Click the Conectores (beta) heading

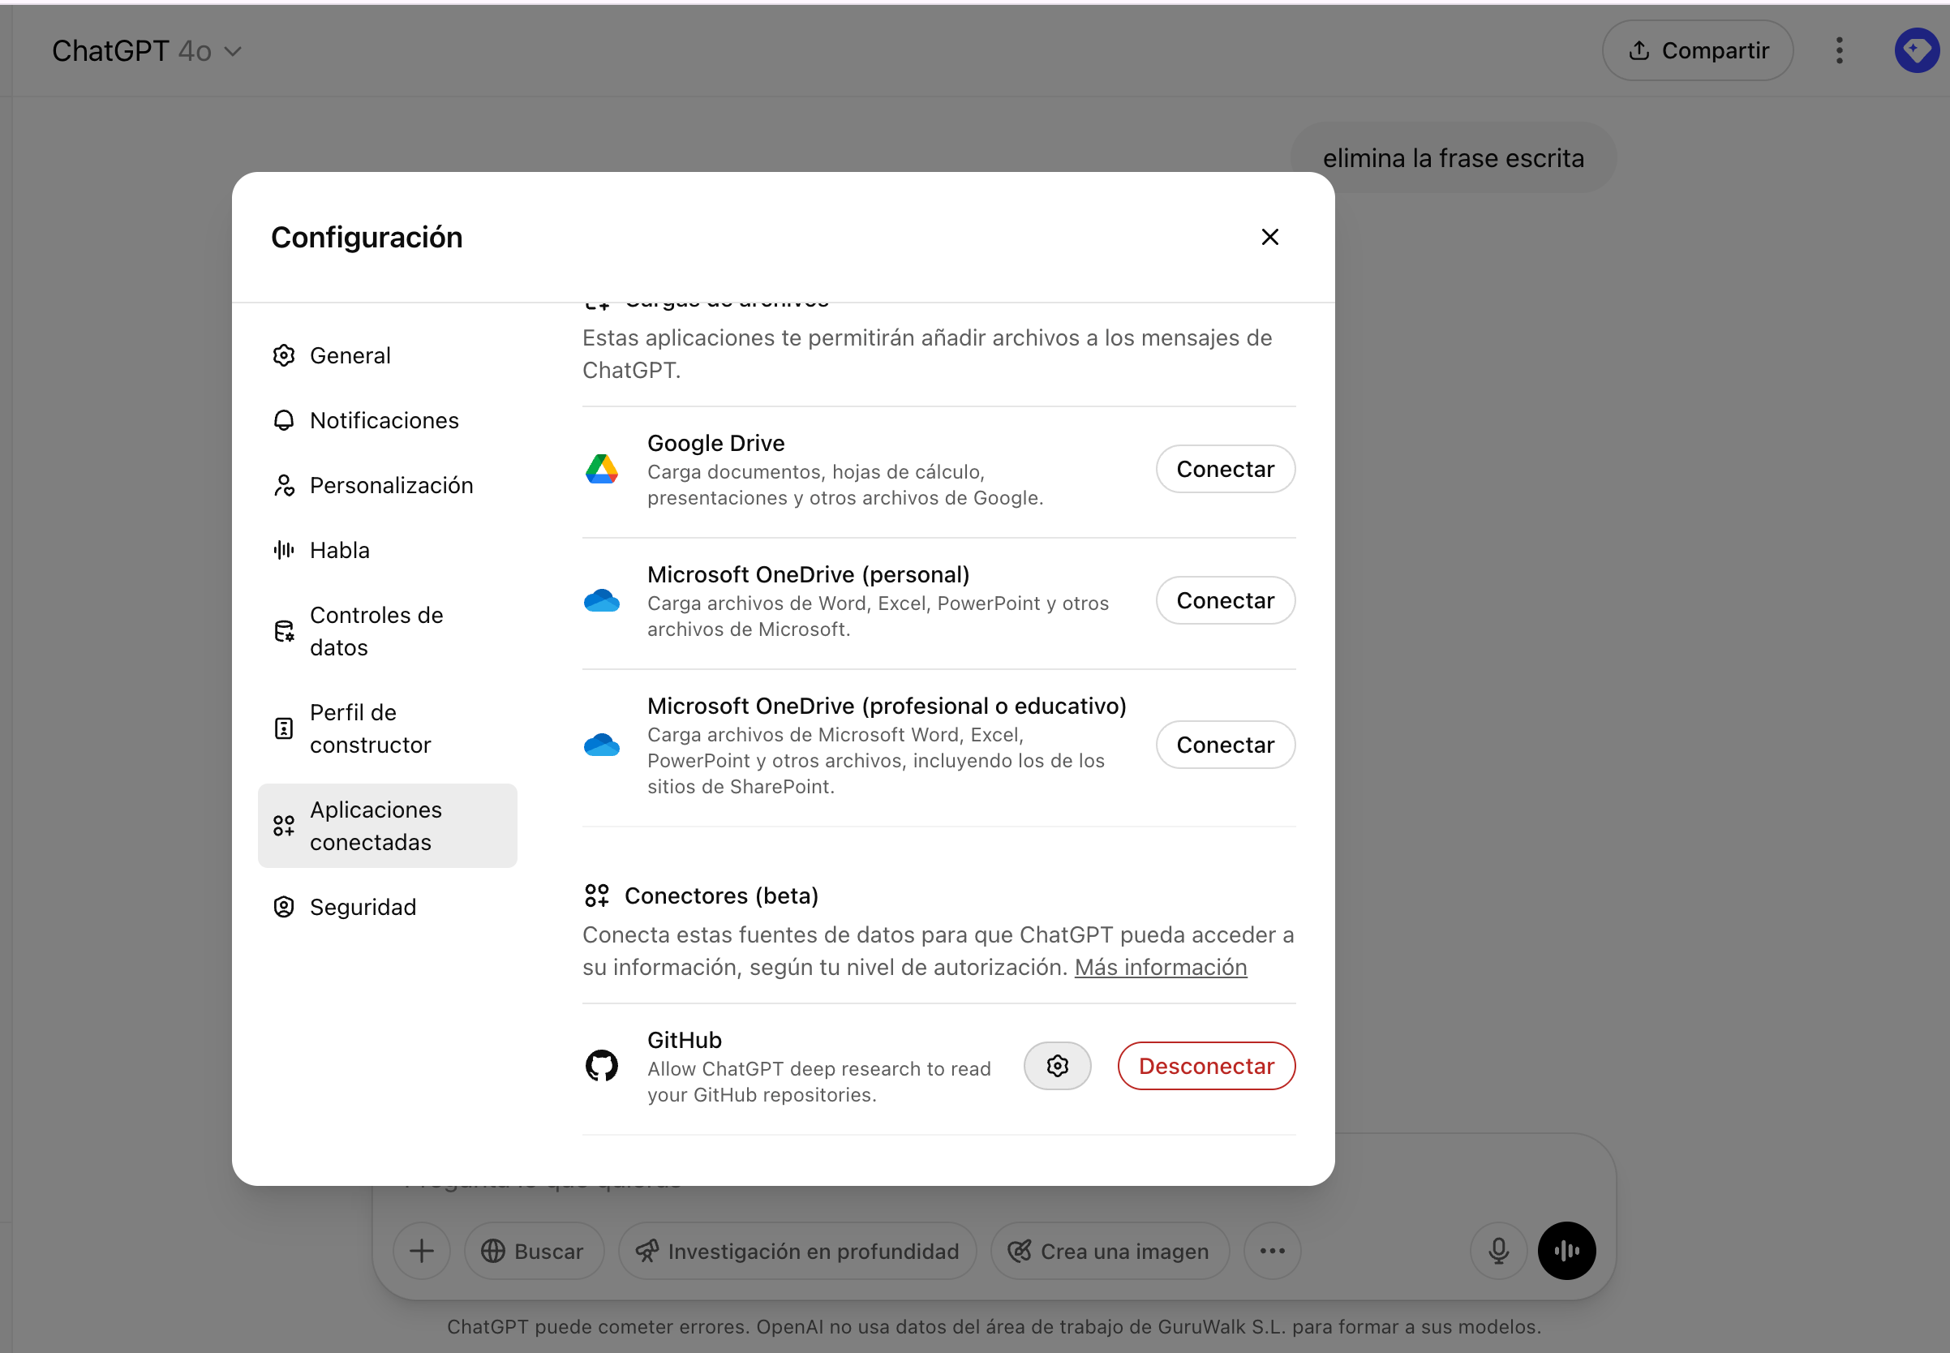pyautogui.click(x=721, y=896)
